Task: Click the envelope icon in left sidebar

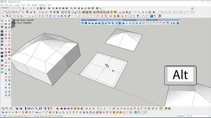Action: (x=2, y=53)
